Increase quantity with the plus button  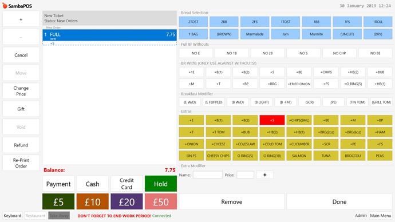coord(21,19)
